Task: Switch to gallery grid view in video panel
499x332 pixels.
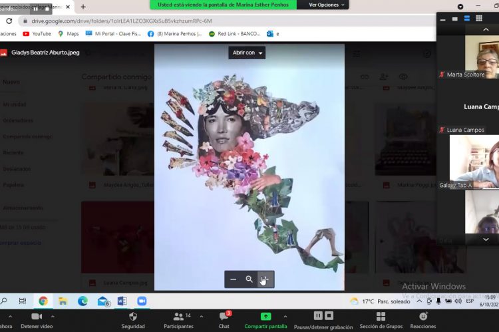Action: [478, 19]
